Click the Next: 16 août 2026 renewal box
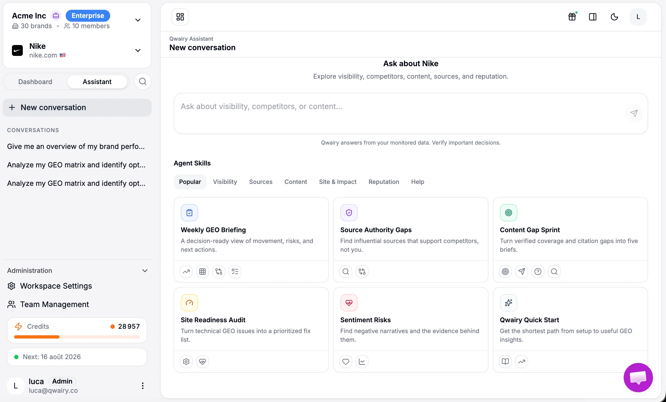666x402 pixels. [77, 357]
